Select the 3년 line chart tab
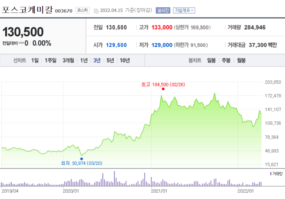This screenshot has height=199, width=285. coord(97,60)
